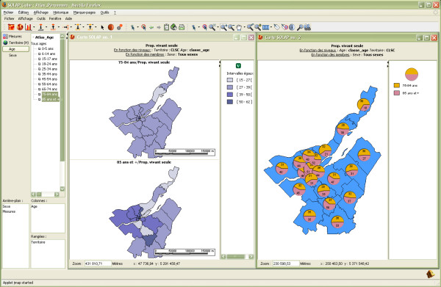The width and height of the screenshot is (441, 287).
Task: Toggle the 0-5 ans tree box
Action: [x=40, y=48]
